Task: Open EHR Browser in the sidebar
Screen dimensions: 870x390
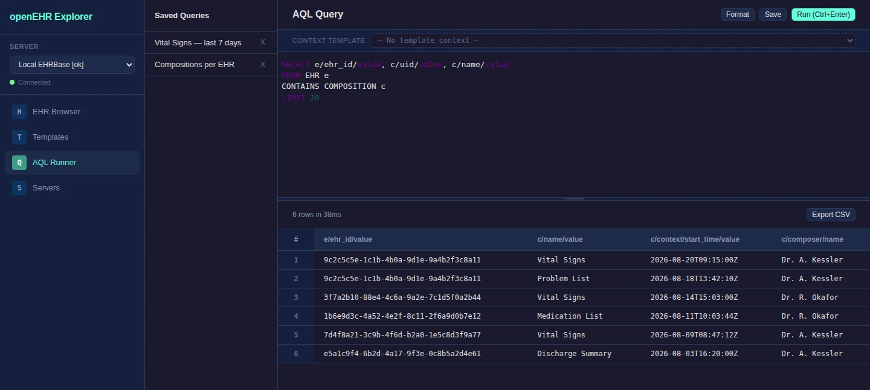Action: pos(72,112)
